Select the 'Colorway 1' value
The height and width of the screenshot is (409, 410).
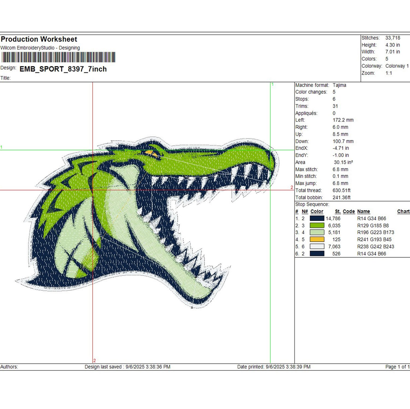pyautogui.click(x=397, y=66)
